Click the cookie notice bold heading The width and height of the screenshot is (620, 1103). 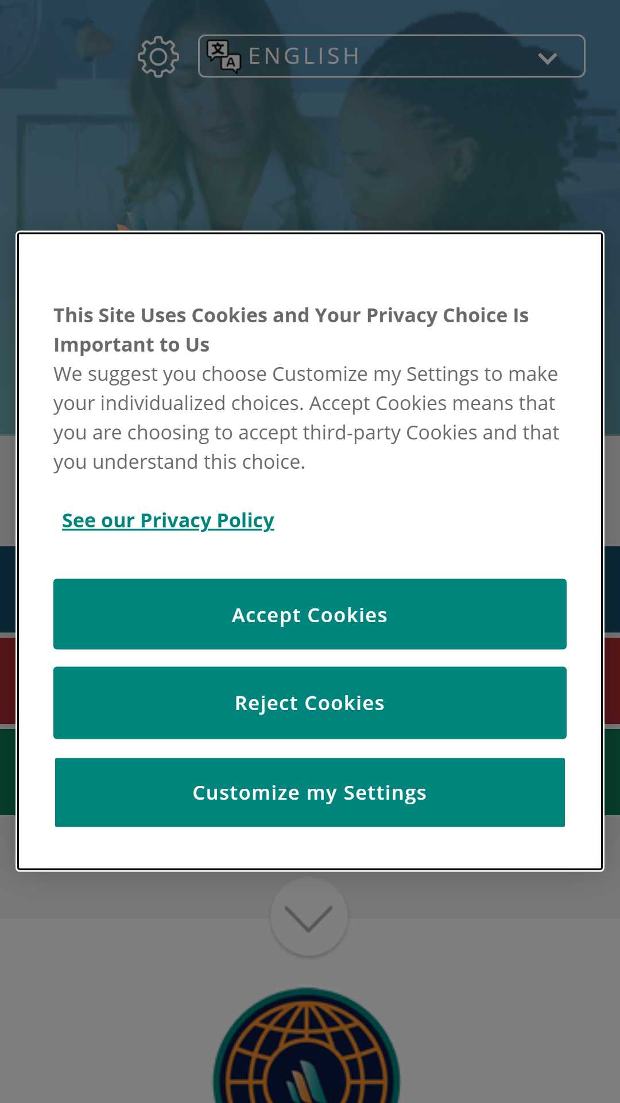coord(291,330)
